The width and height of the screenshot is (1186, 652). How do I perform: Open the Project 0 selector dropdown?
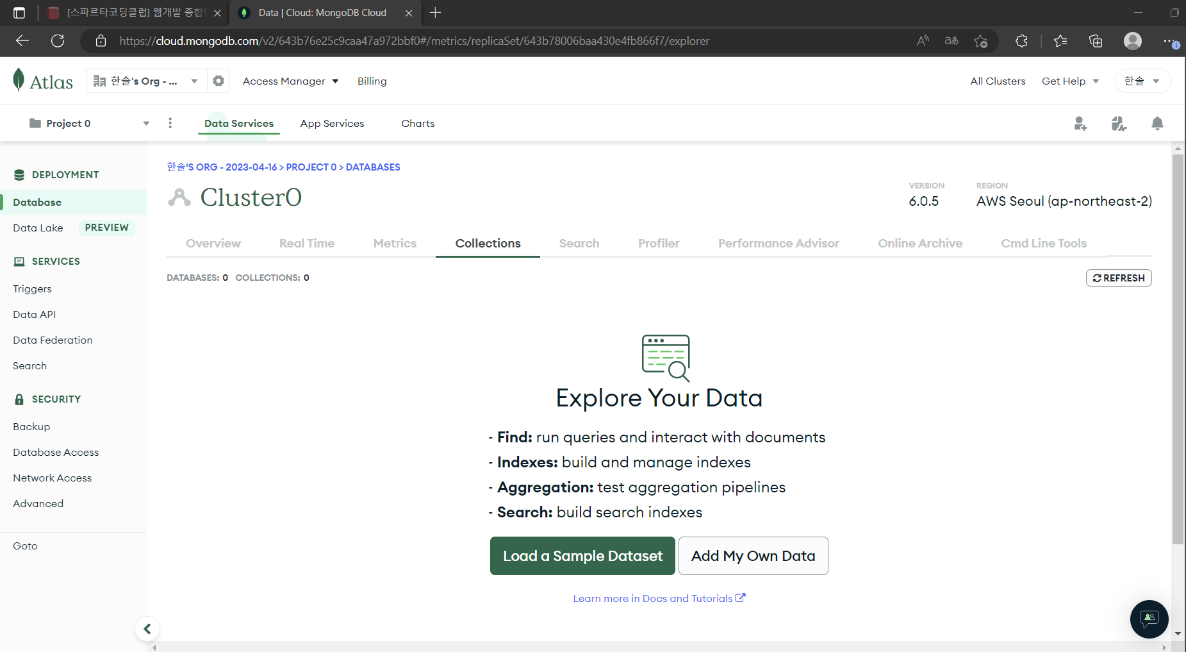coord(90,123)
